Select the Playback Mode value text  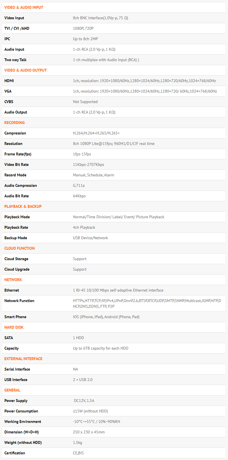[118, 217]
